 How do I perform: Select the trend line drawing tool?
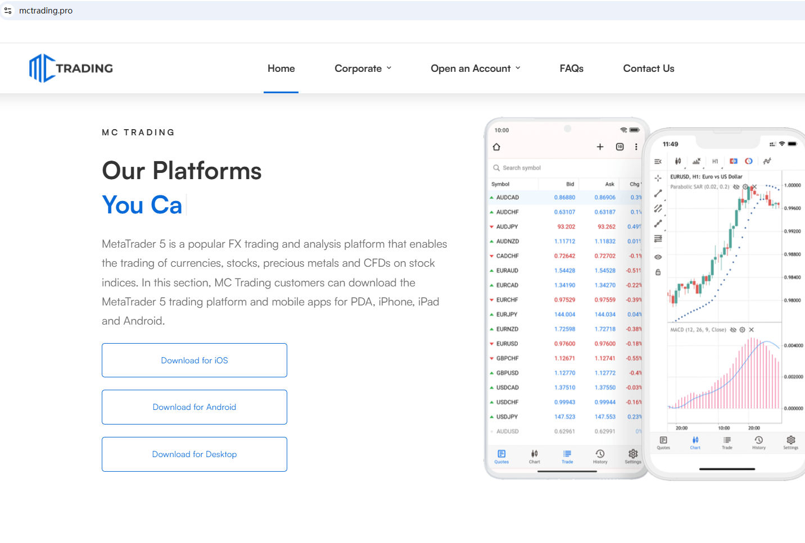click(658, 193)
